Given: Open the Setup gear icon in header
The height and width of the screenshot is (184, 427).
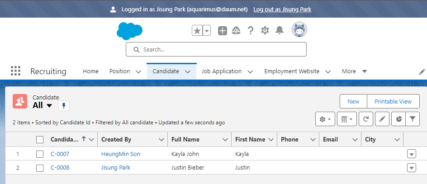Looking at the screenshot, I should click(x=265, y=30).
